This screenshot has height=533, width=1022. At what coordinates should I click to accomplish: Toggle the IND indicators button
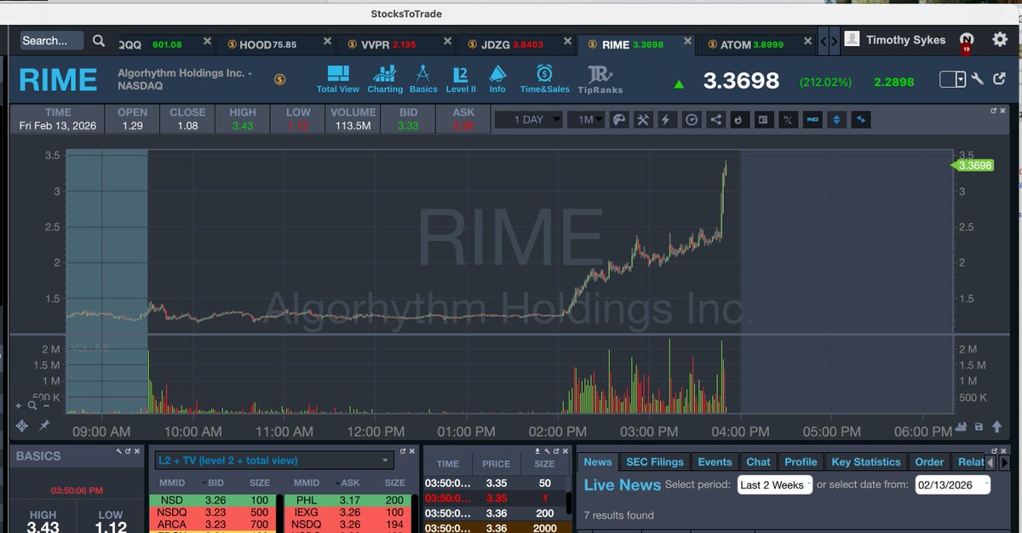tap(812, 120)
